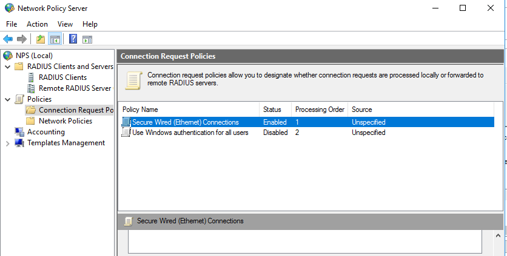Click the details pane text box

point(305,241)
